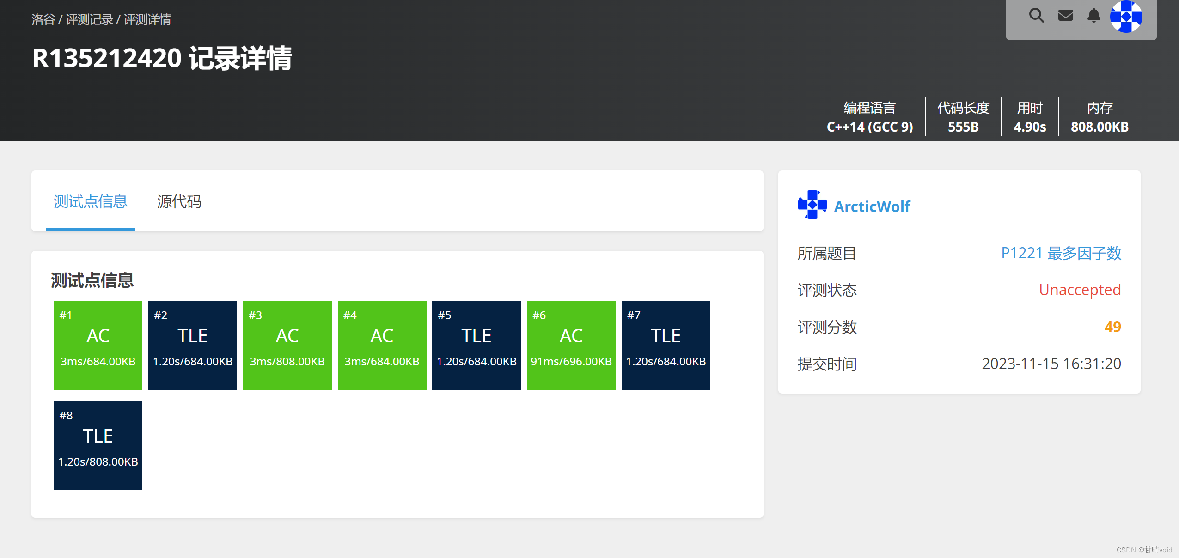
Task: Click ArcticWolf's avatar in the info card
Action: point(812,205)
